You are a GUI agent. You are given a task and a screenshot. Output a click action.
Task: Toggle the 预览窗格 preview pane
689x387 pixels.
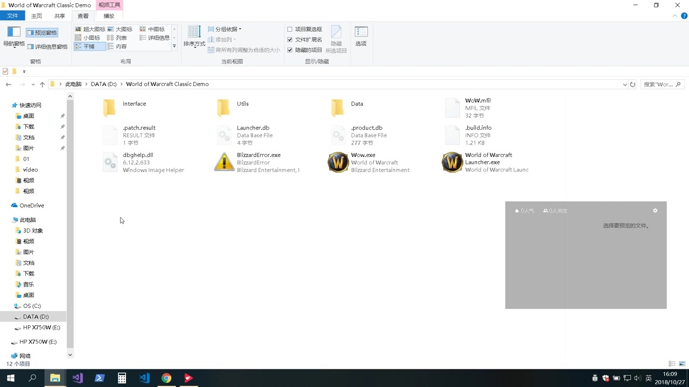coord(42,33)
